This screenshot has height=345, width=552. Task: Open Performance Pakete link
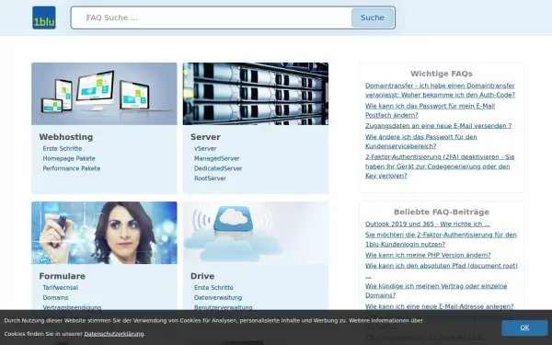click(72, 168)
